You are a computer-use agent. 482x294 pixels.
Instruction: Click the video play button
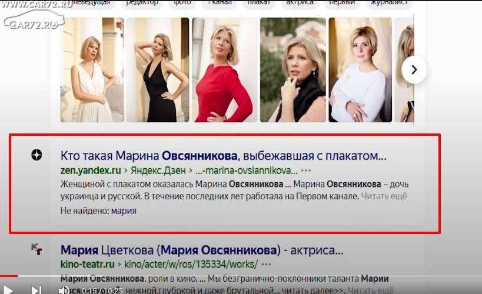point(8,290)
